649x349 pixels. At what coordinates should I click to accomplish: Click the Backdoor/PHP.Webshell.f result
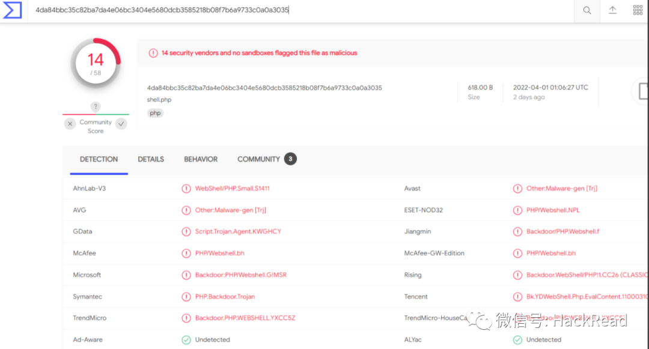(563, 231)
